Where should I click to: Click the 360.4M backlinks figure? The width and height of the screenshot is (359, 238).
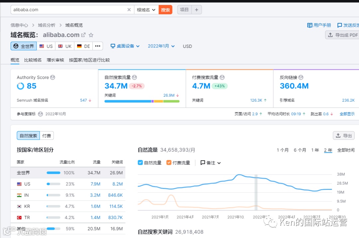[294, 86]
